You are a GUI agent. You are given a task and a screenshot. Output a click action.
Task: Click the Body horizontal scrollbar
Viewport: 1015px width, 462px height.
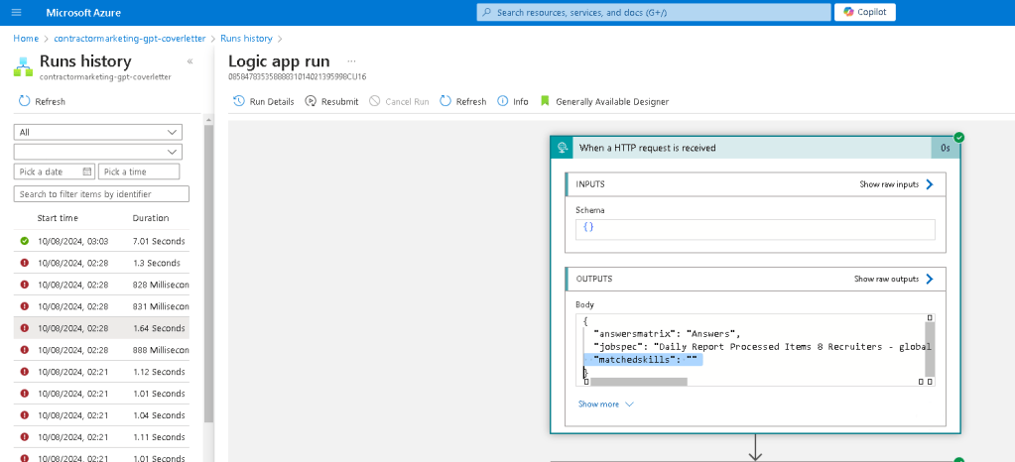tap(638, 382)
